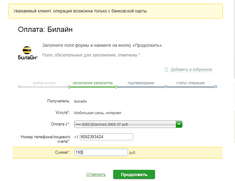Click the bank card notice message text
235x181 pixels.
(81, 11)
